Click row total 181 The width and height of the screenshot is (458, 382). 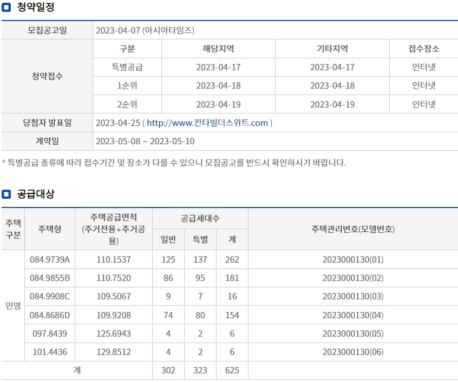[x=232, y=278]
